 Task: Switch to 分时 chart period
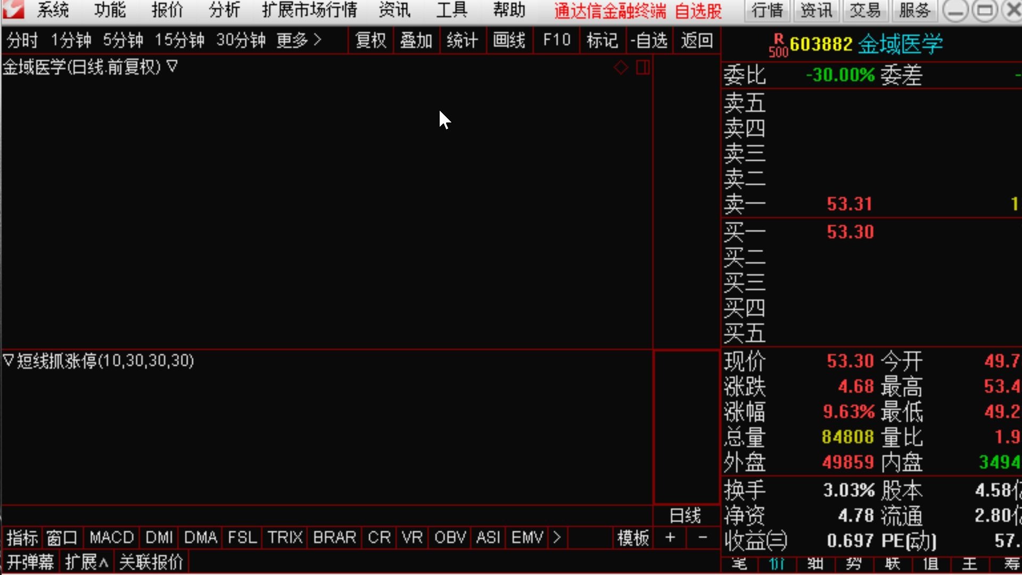point(22,40)
